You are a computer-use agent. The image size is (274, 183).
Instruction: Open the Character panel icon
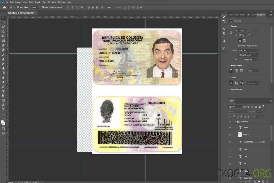point(224,28)
